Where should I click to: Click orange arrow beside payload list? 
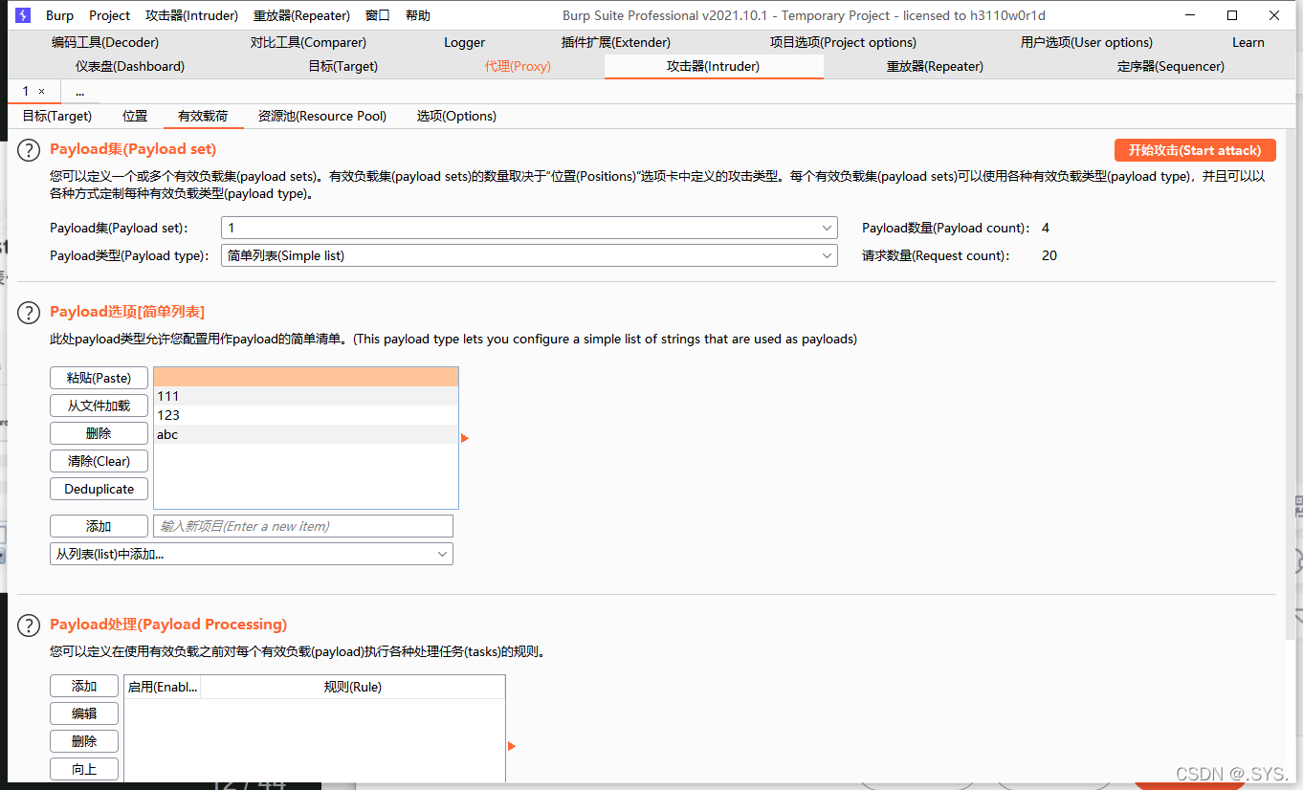[x=465, y=438]
